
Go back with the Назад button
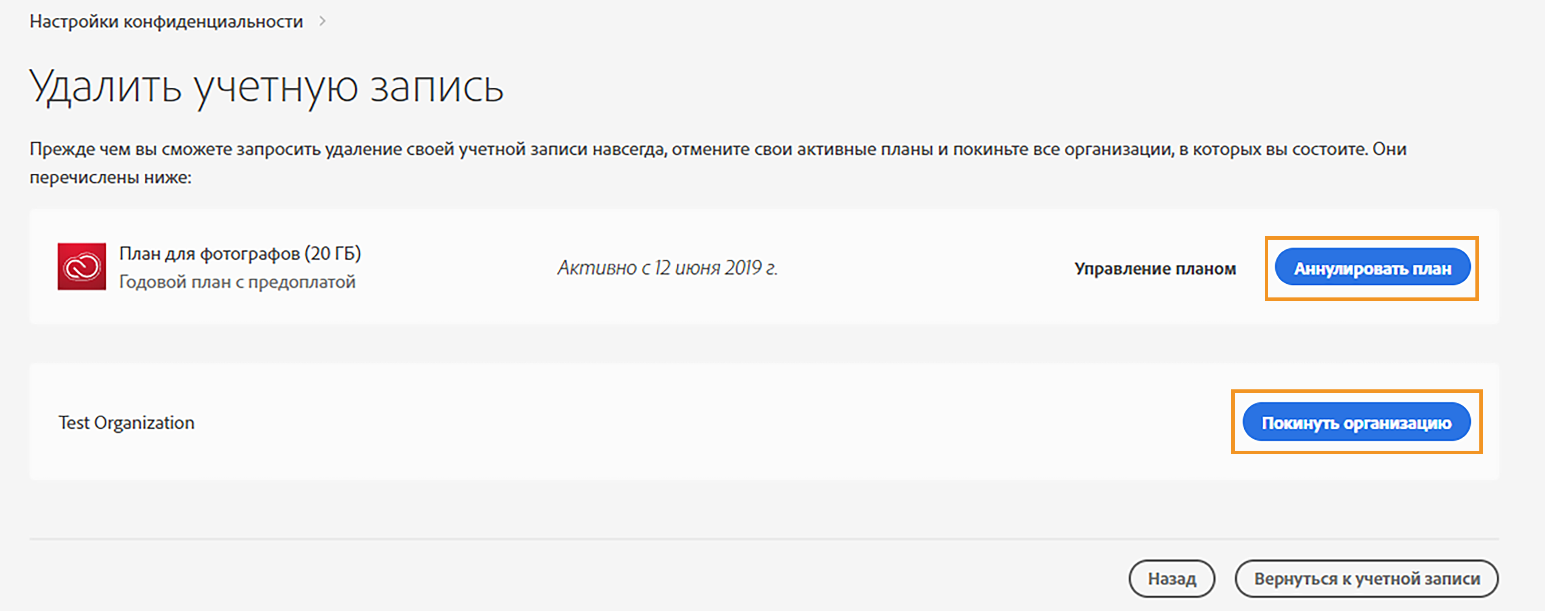(x=1172, y=579)
